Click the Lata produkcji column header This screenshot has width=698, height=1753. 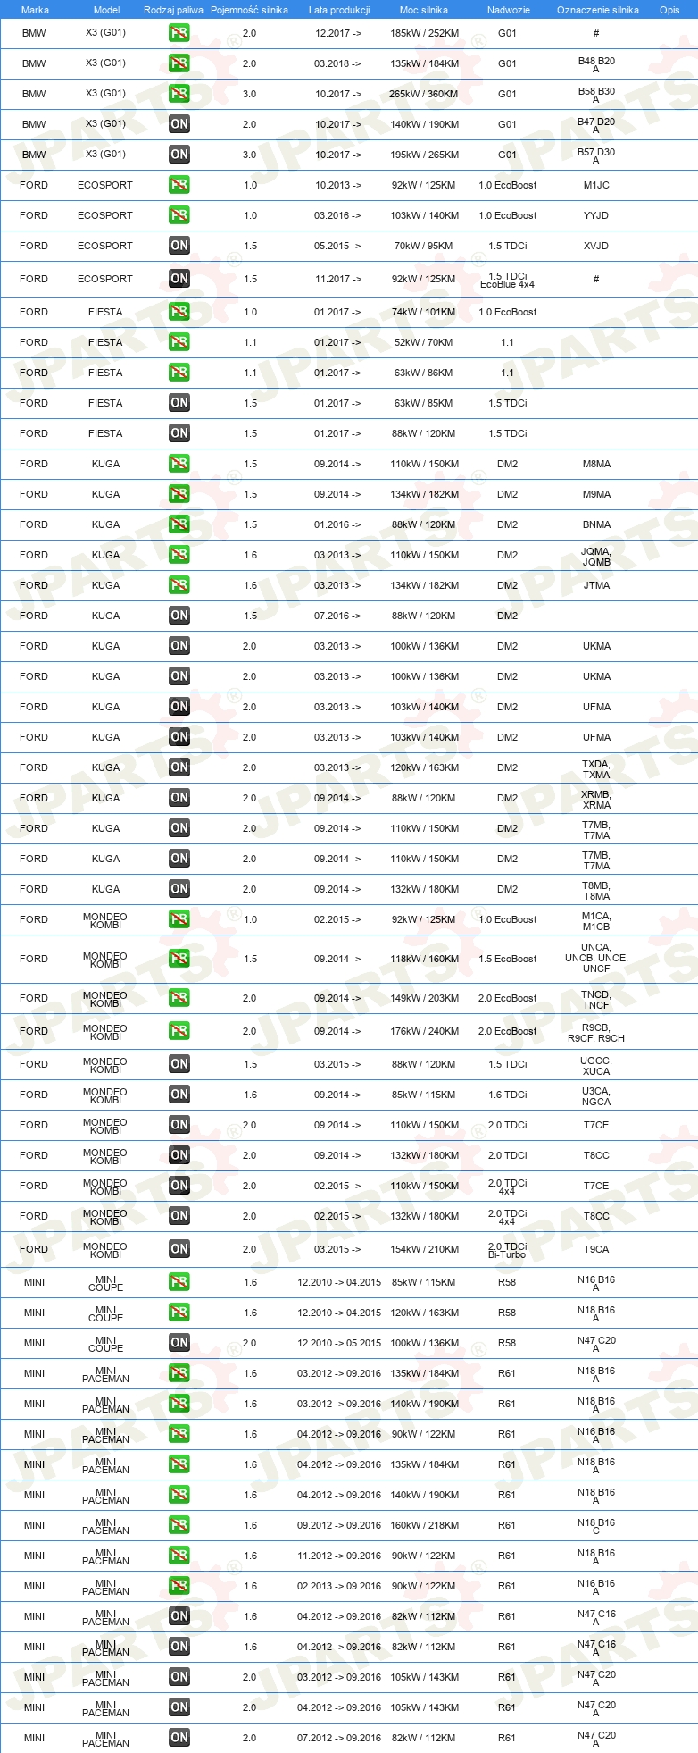(339, 10)
